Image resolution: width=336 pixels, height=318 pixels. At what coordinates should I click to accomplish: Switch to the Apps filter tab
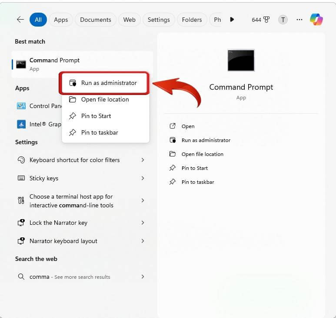click(x=61, y=20)
